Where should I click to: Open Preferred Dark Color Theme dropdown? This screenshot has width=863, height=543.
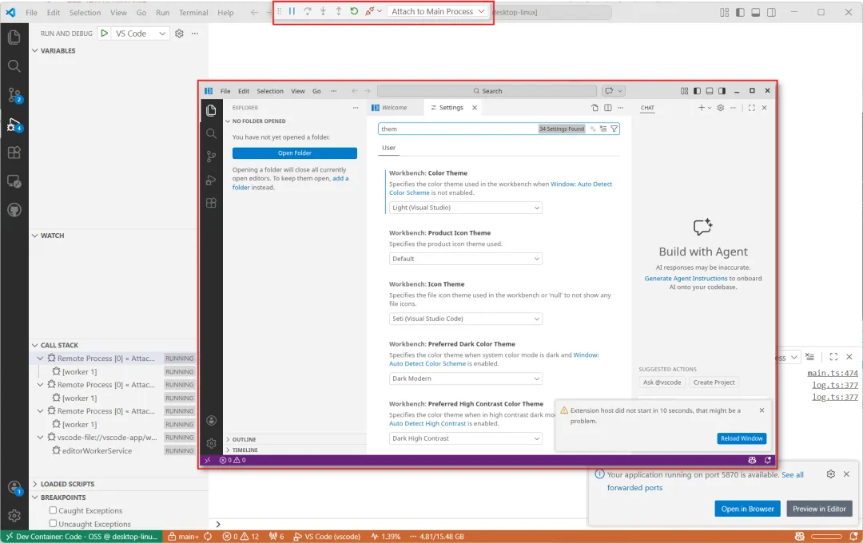465,379
